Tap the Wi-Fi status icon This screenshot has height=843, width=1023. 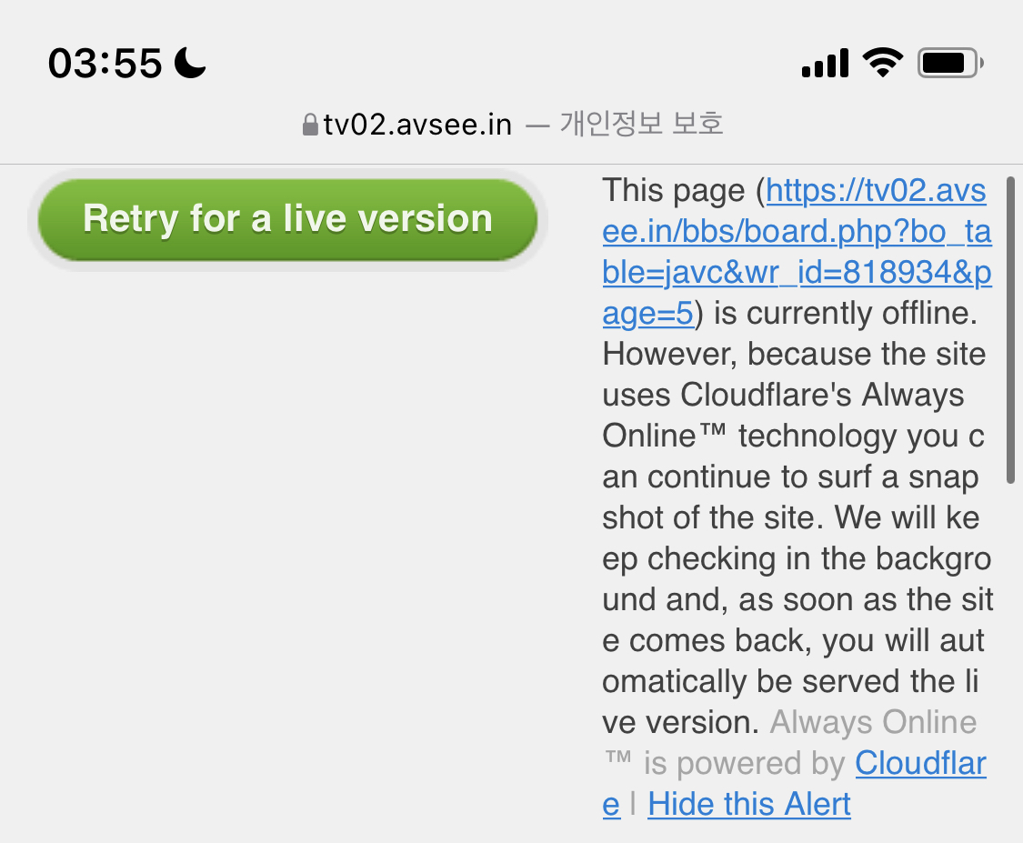click(883, 64)
